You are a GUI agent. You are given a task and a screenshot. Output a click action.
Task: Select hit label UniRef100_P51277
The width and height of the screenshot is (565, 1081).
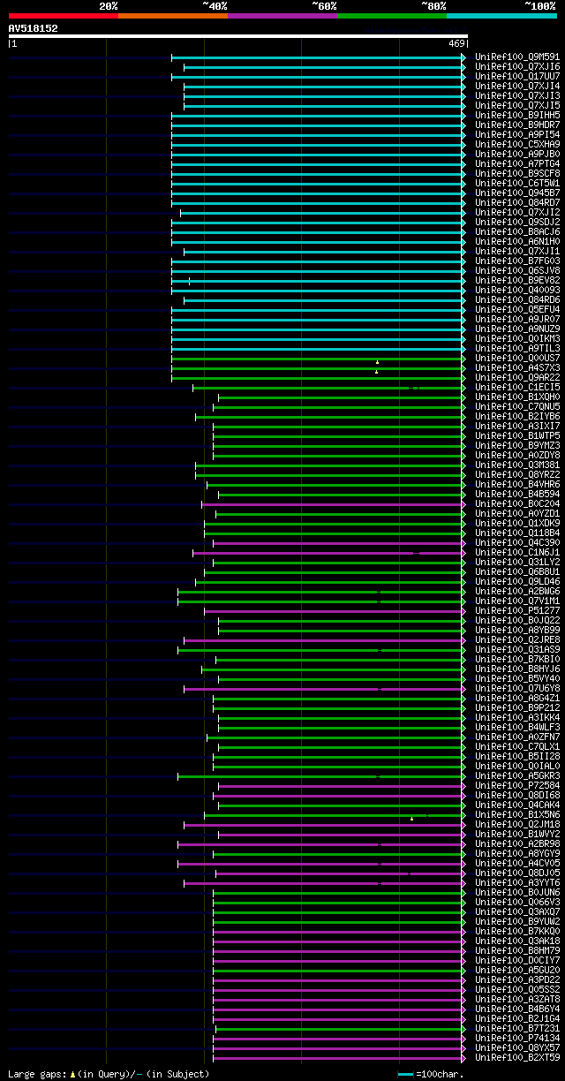tap(517, 611)
